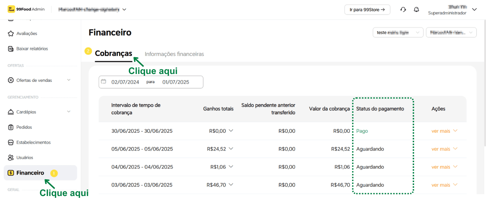
Task: Click the headset support icon
Action: tap(403, 10)
